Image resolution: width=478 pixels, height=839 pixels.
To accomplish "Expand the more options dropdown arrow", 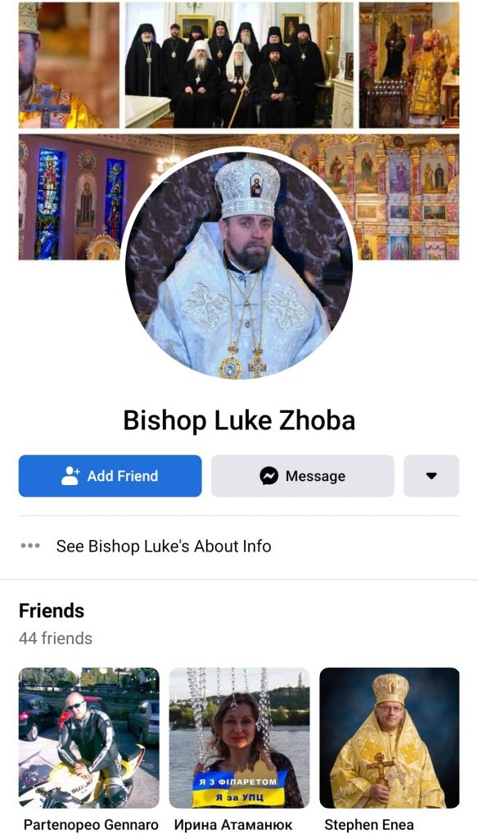I will [431, 476].
